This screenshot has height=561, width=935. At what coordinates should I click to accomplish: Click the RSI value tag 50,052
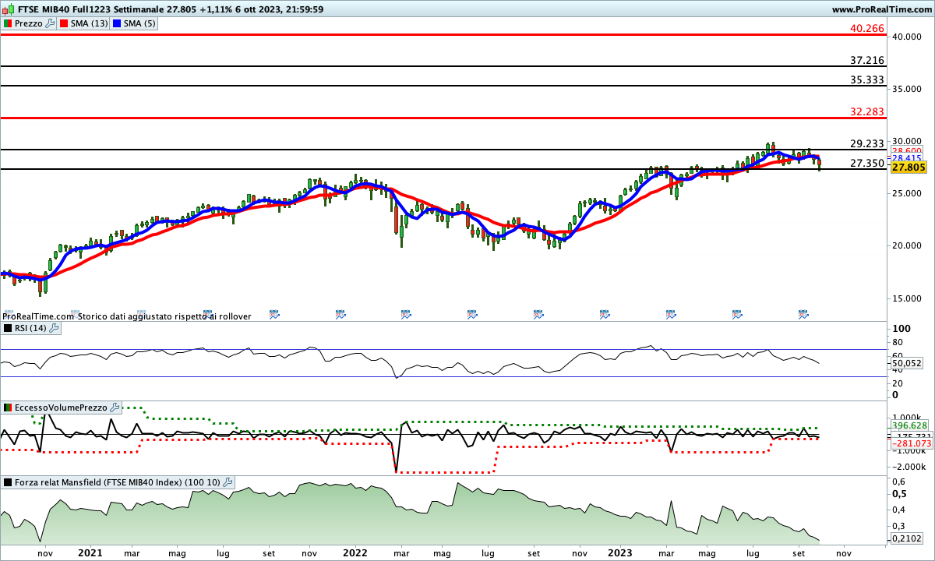[907, 363]
